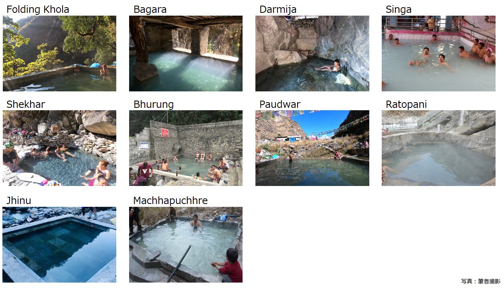Click the Machhapuchhre caption text
Screen dimensions: 504x297
pyautogui.click(x=170, y=200)
